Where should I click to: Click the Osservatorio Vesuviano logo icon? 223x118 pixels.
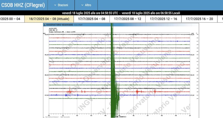tap(45, 25)
